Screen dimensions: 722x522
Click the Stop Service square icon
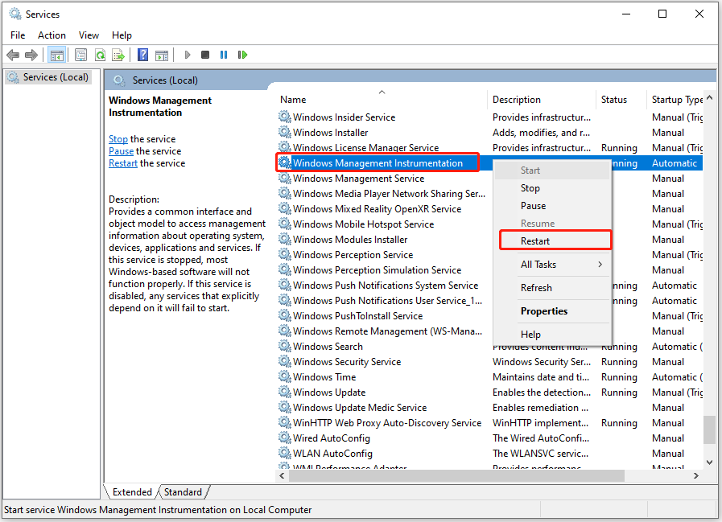click(204, 54)
